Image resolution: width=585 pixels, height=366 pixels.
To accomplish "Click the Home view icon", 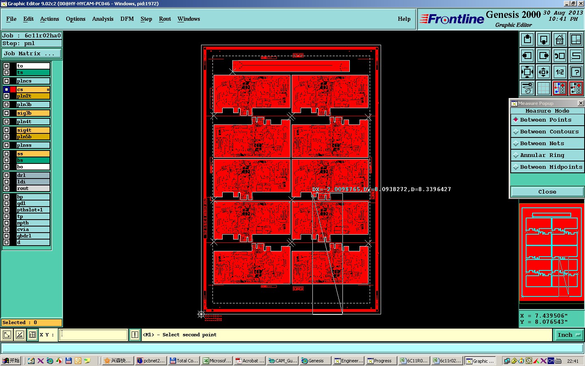I will tap(560, 39).
